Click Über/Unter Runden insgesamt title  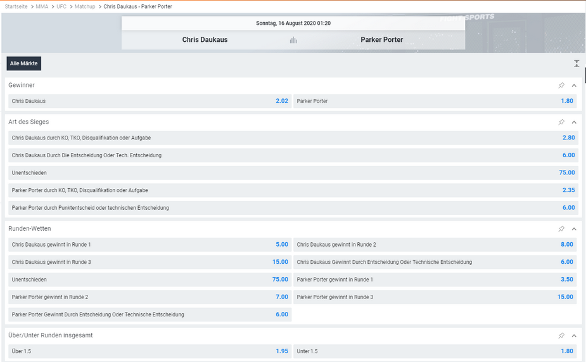pyautogui.click(x=51, y=335)
